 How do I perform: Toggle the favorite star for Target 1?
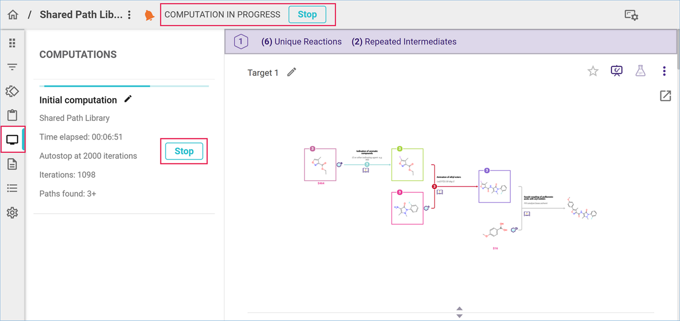point(593,71)
